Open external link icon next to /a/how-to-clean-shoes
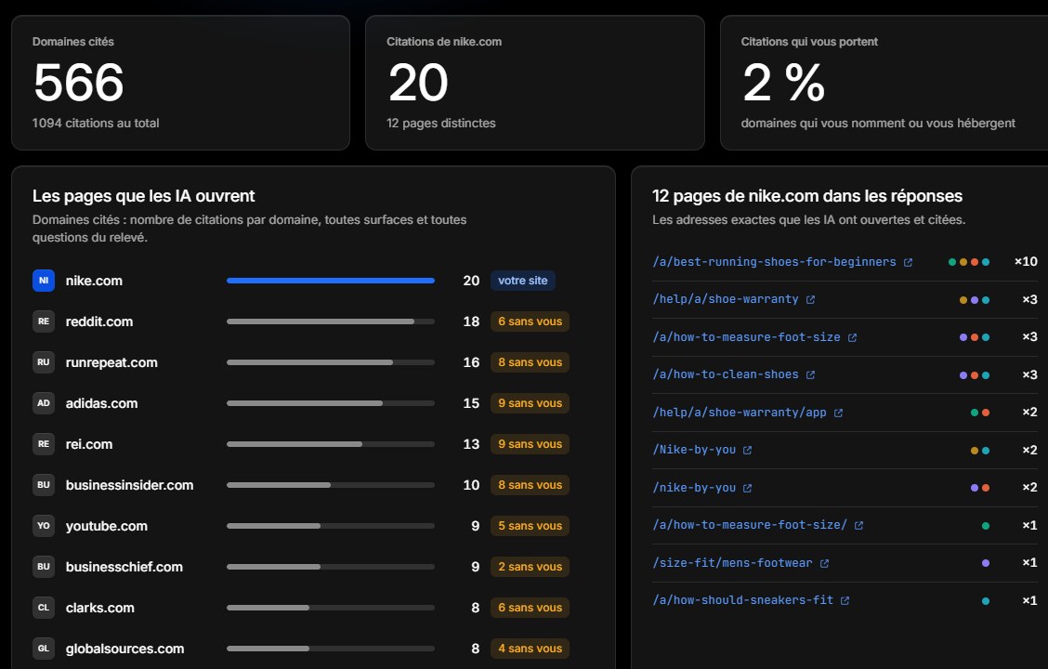The height and width of the screenshot is (669, 1048). (810, 375)
